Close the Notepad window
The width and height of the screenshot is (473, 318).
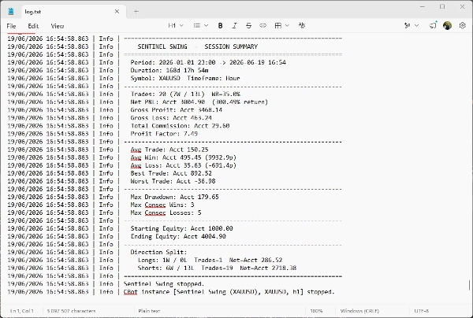coord(462,6)
